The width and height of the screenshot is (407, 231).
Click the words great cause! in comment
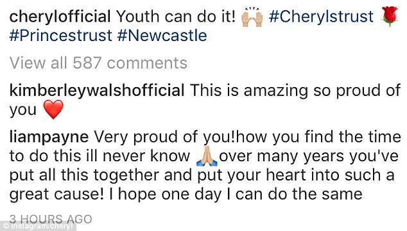56,194
